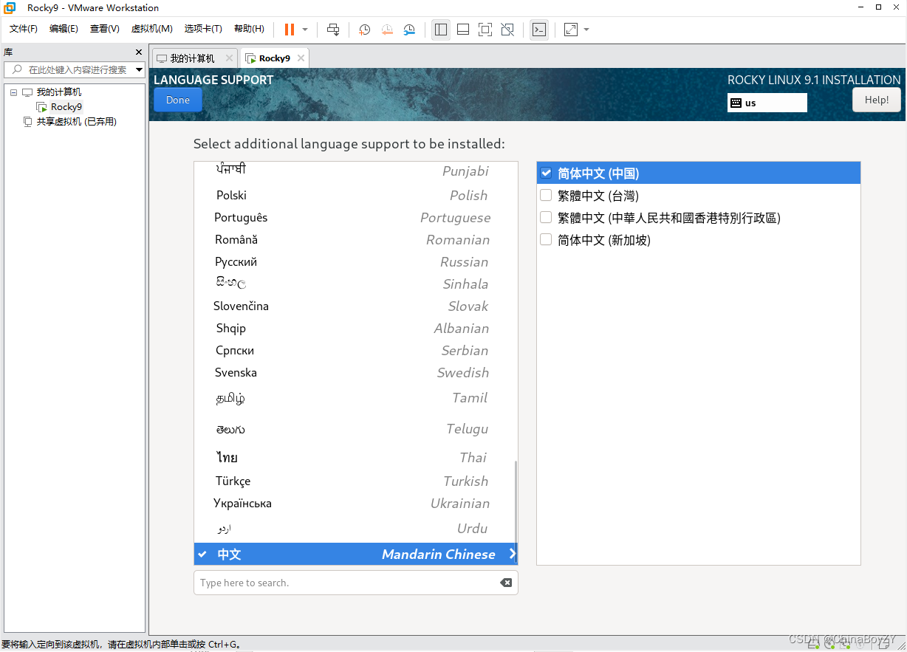Send Ctrl+Alt+Del to virtual machine
The height and width of the screenshot is (652, 907).
(x=333, y=30)
